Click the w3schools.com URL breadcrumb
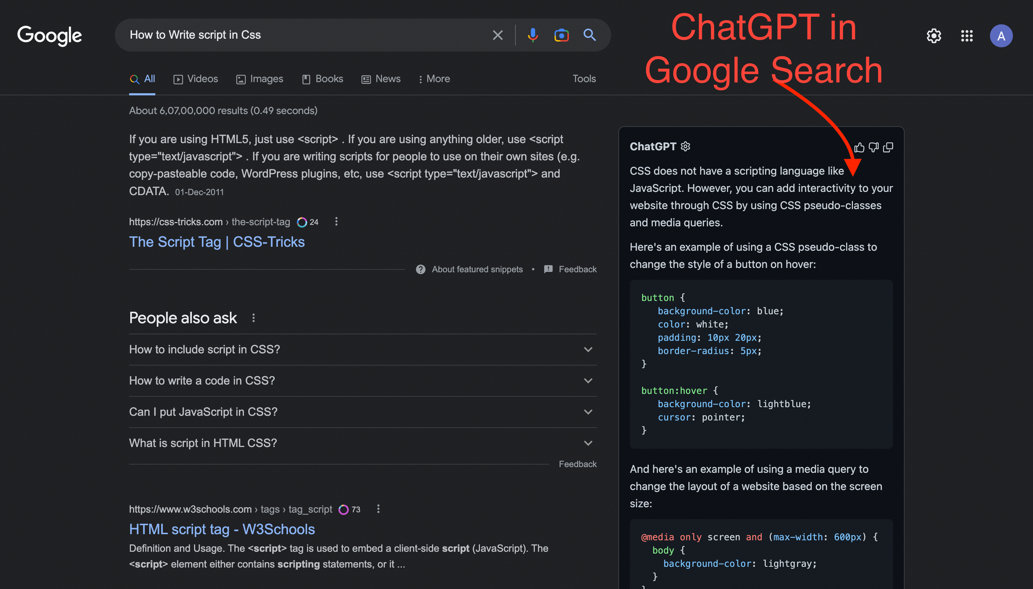The height and width of the screenshot is (589, 1033). pos(231,509)
